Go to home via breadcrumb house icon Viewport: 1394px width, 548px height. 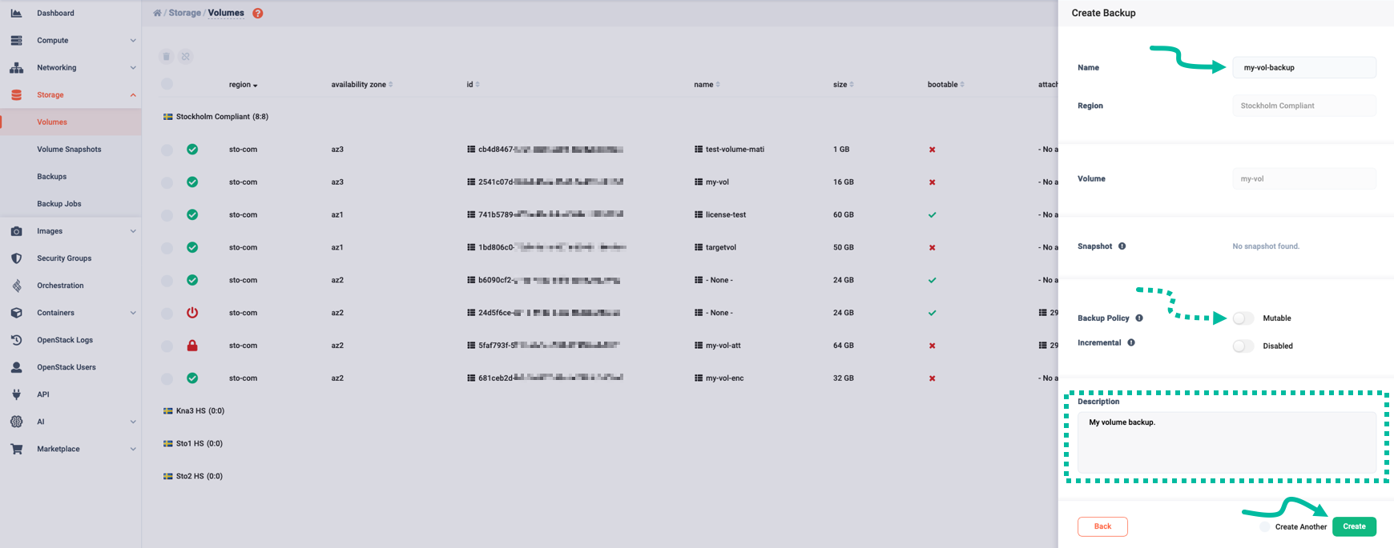tap(157, 13)
